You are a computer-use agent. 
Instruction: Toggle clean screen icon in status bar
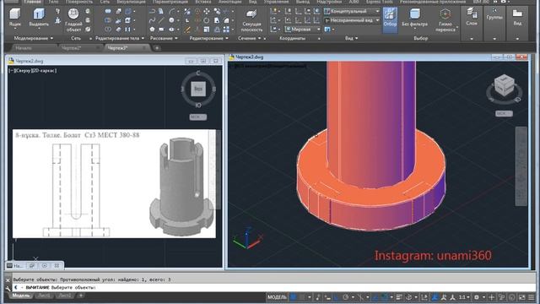pos(522,297)
